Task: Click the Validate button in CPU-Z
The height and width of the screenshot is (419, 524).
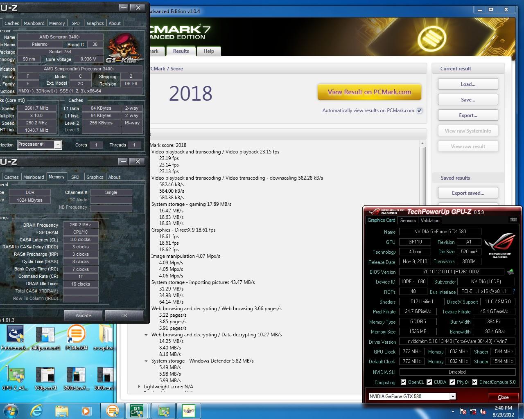Action: point(83,315)
